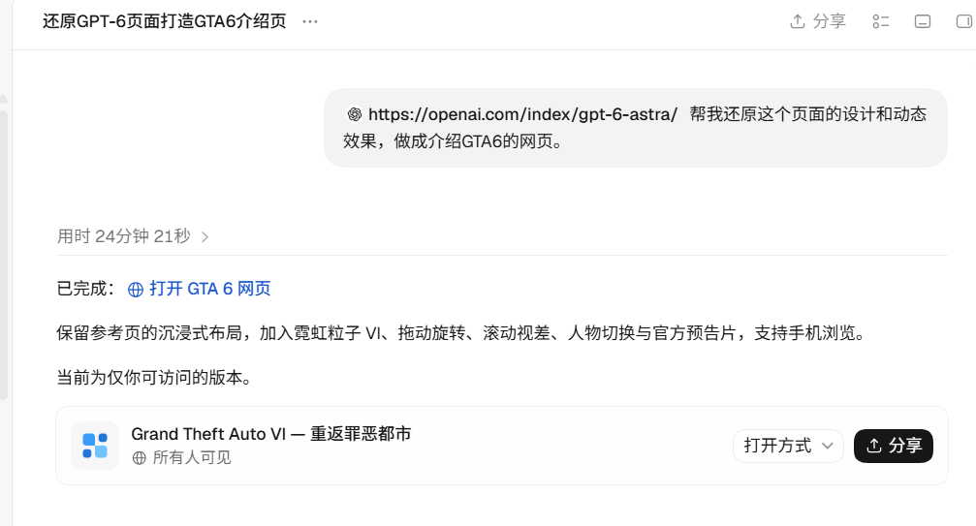Click the left sidebar scrollbar
This screenshot has height=526, width=976.
point(4,255)
